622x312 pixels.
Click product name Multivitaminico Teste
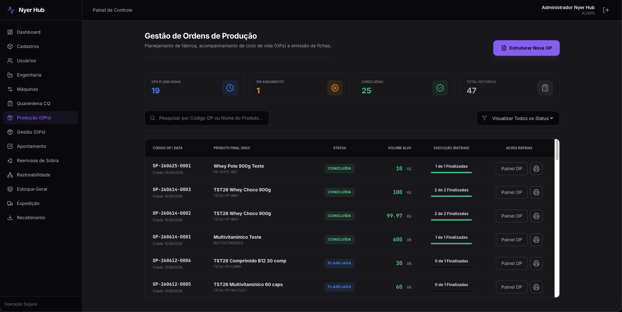point(237,237)
